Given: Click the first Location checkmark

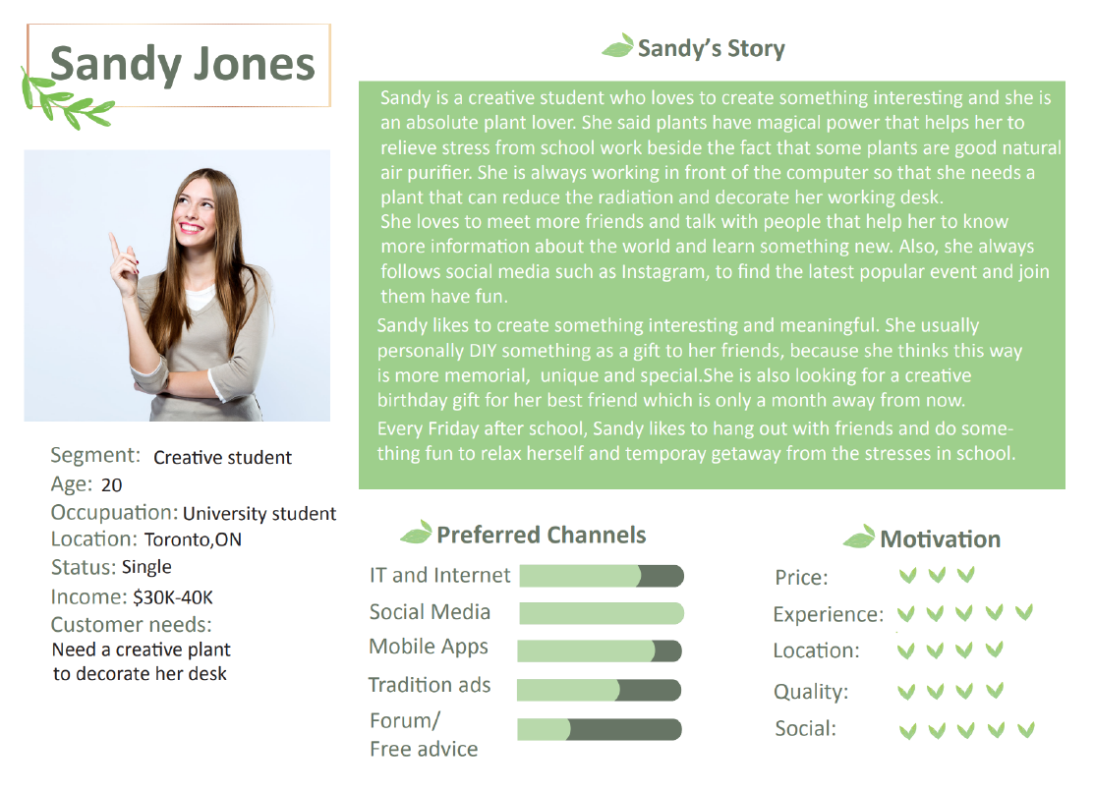Looking at the screenshot, I should (906, 651).
